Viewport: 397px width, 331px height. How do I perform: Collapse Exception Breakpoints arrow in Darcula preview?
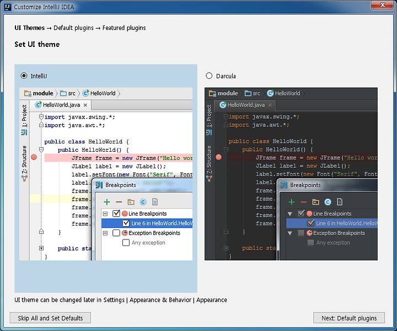(290, 233)
